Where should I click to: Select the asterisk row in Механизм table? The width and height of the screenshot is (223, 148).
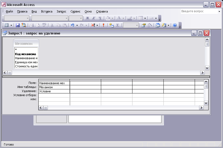click(26, 49)
